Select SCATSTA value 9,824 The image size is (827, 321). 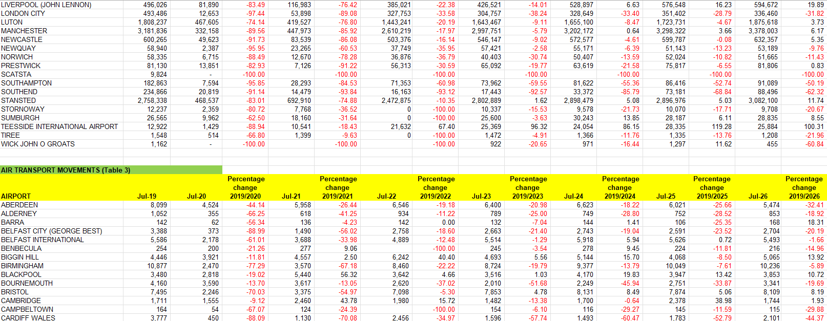pos(158,74)
